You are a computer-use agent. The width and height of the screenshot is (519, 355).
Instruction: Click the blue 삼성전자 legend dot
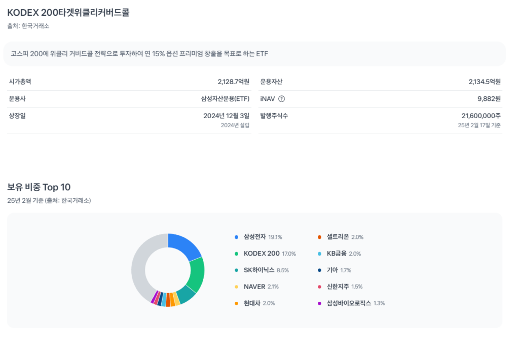click(236, 237)
